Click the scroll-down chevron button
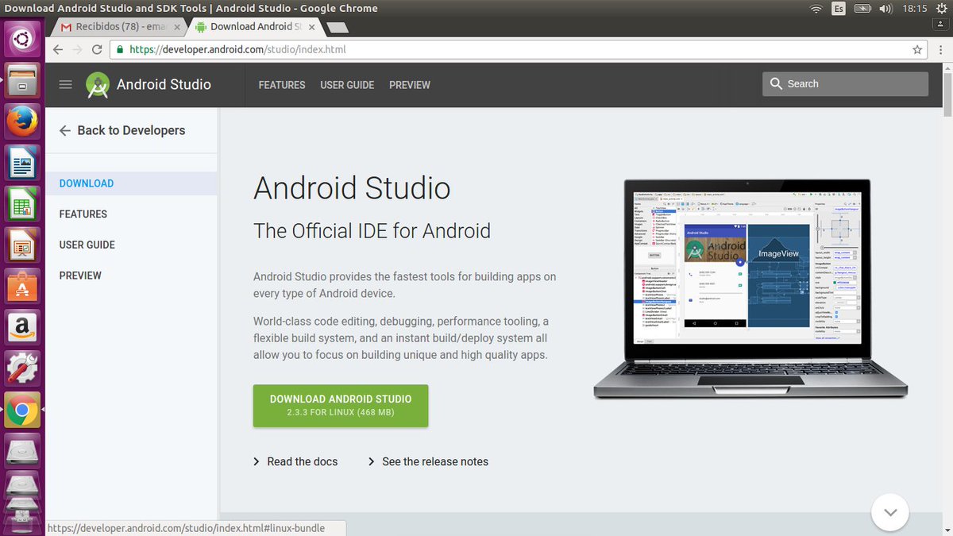Image resolution: width=953 pixels, height=536 pixels. (x=889, y=512)
